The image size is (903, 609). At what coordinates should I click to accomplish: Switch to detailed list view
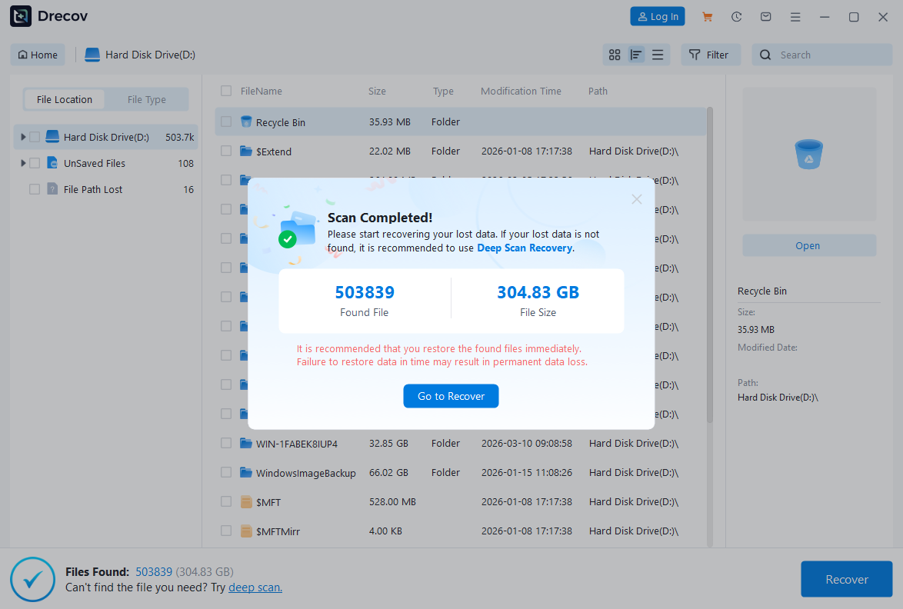pos(657,55)
